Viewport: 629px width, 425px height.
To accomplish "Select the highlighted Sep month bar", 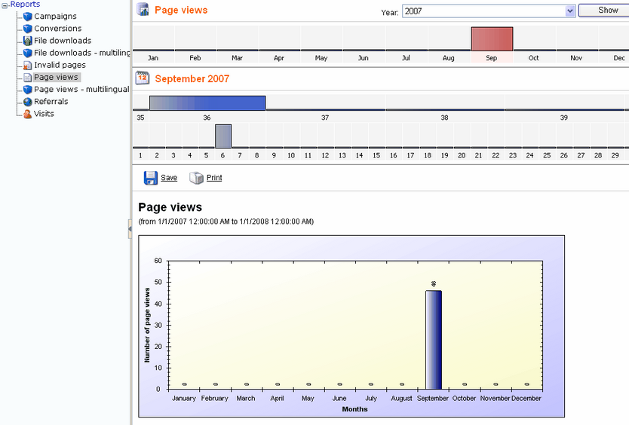I will click(492, 39).
